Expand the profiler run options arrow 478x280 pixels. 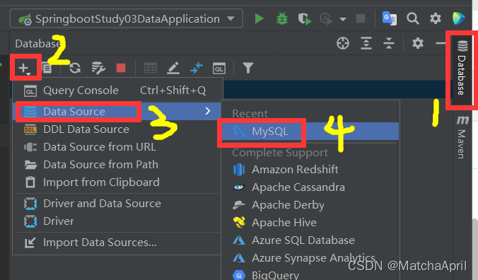point(343,19)
